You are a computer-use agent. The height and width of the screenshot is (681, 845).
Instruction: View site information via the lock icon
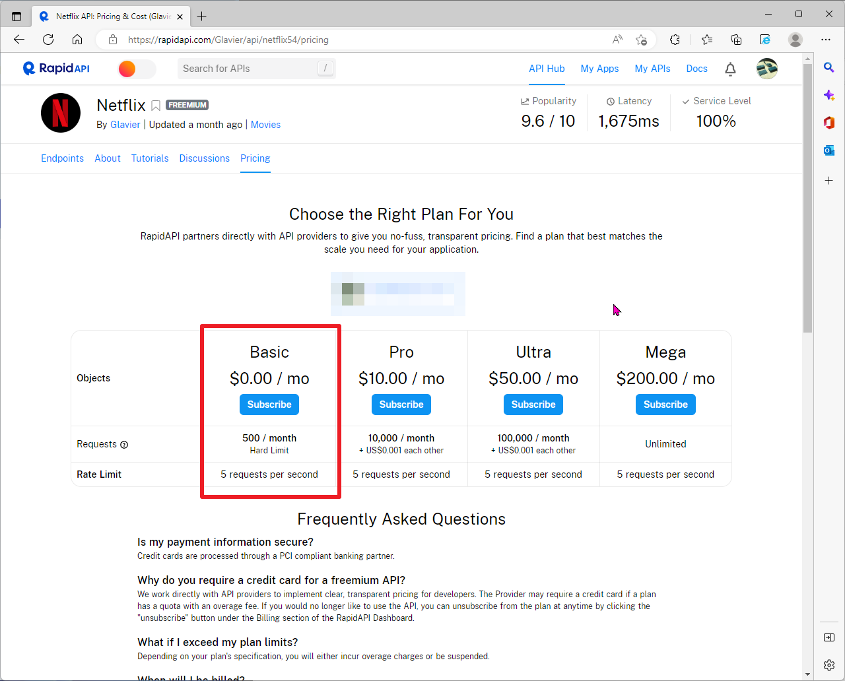coord(113,40)
